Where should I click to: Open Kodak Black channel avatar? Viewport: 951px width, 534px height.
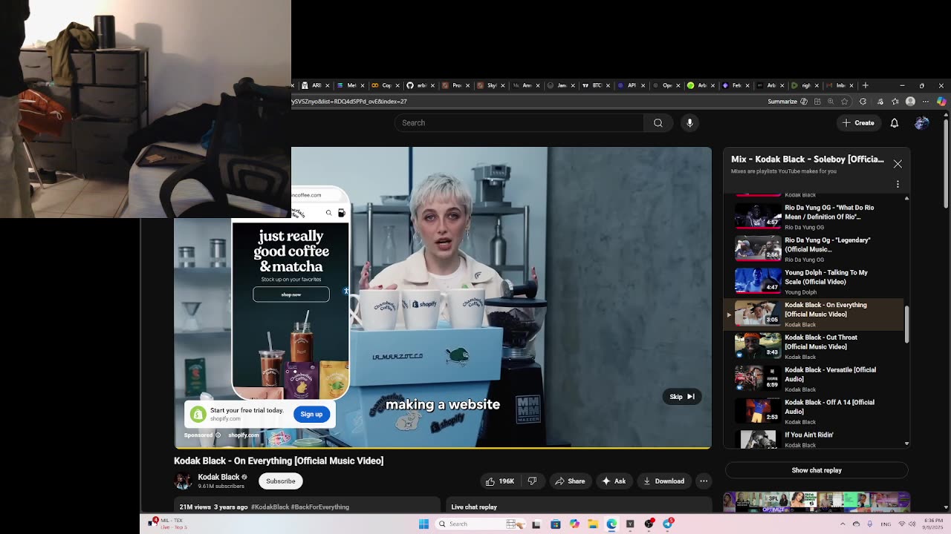point(183,481)
